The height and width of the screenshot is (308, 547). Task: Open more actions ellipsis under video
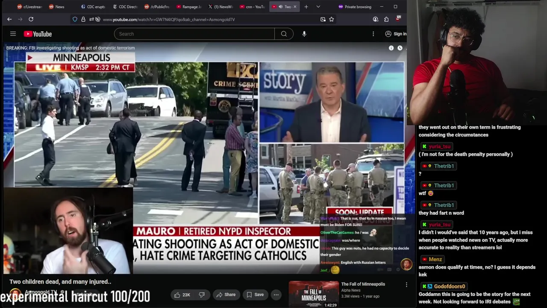[x=276, y=295]
